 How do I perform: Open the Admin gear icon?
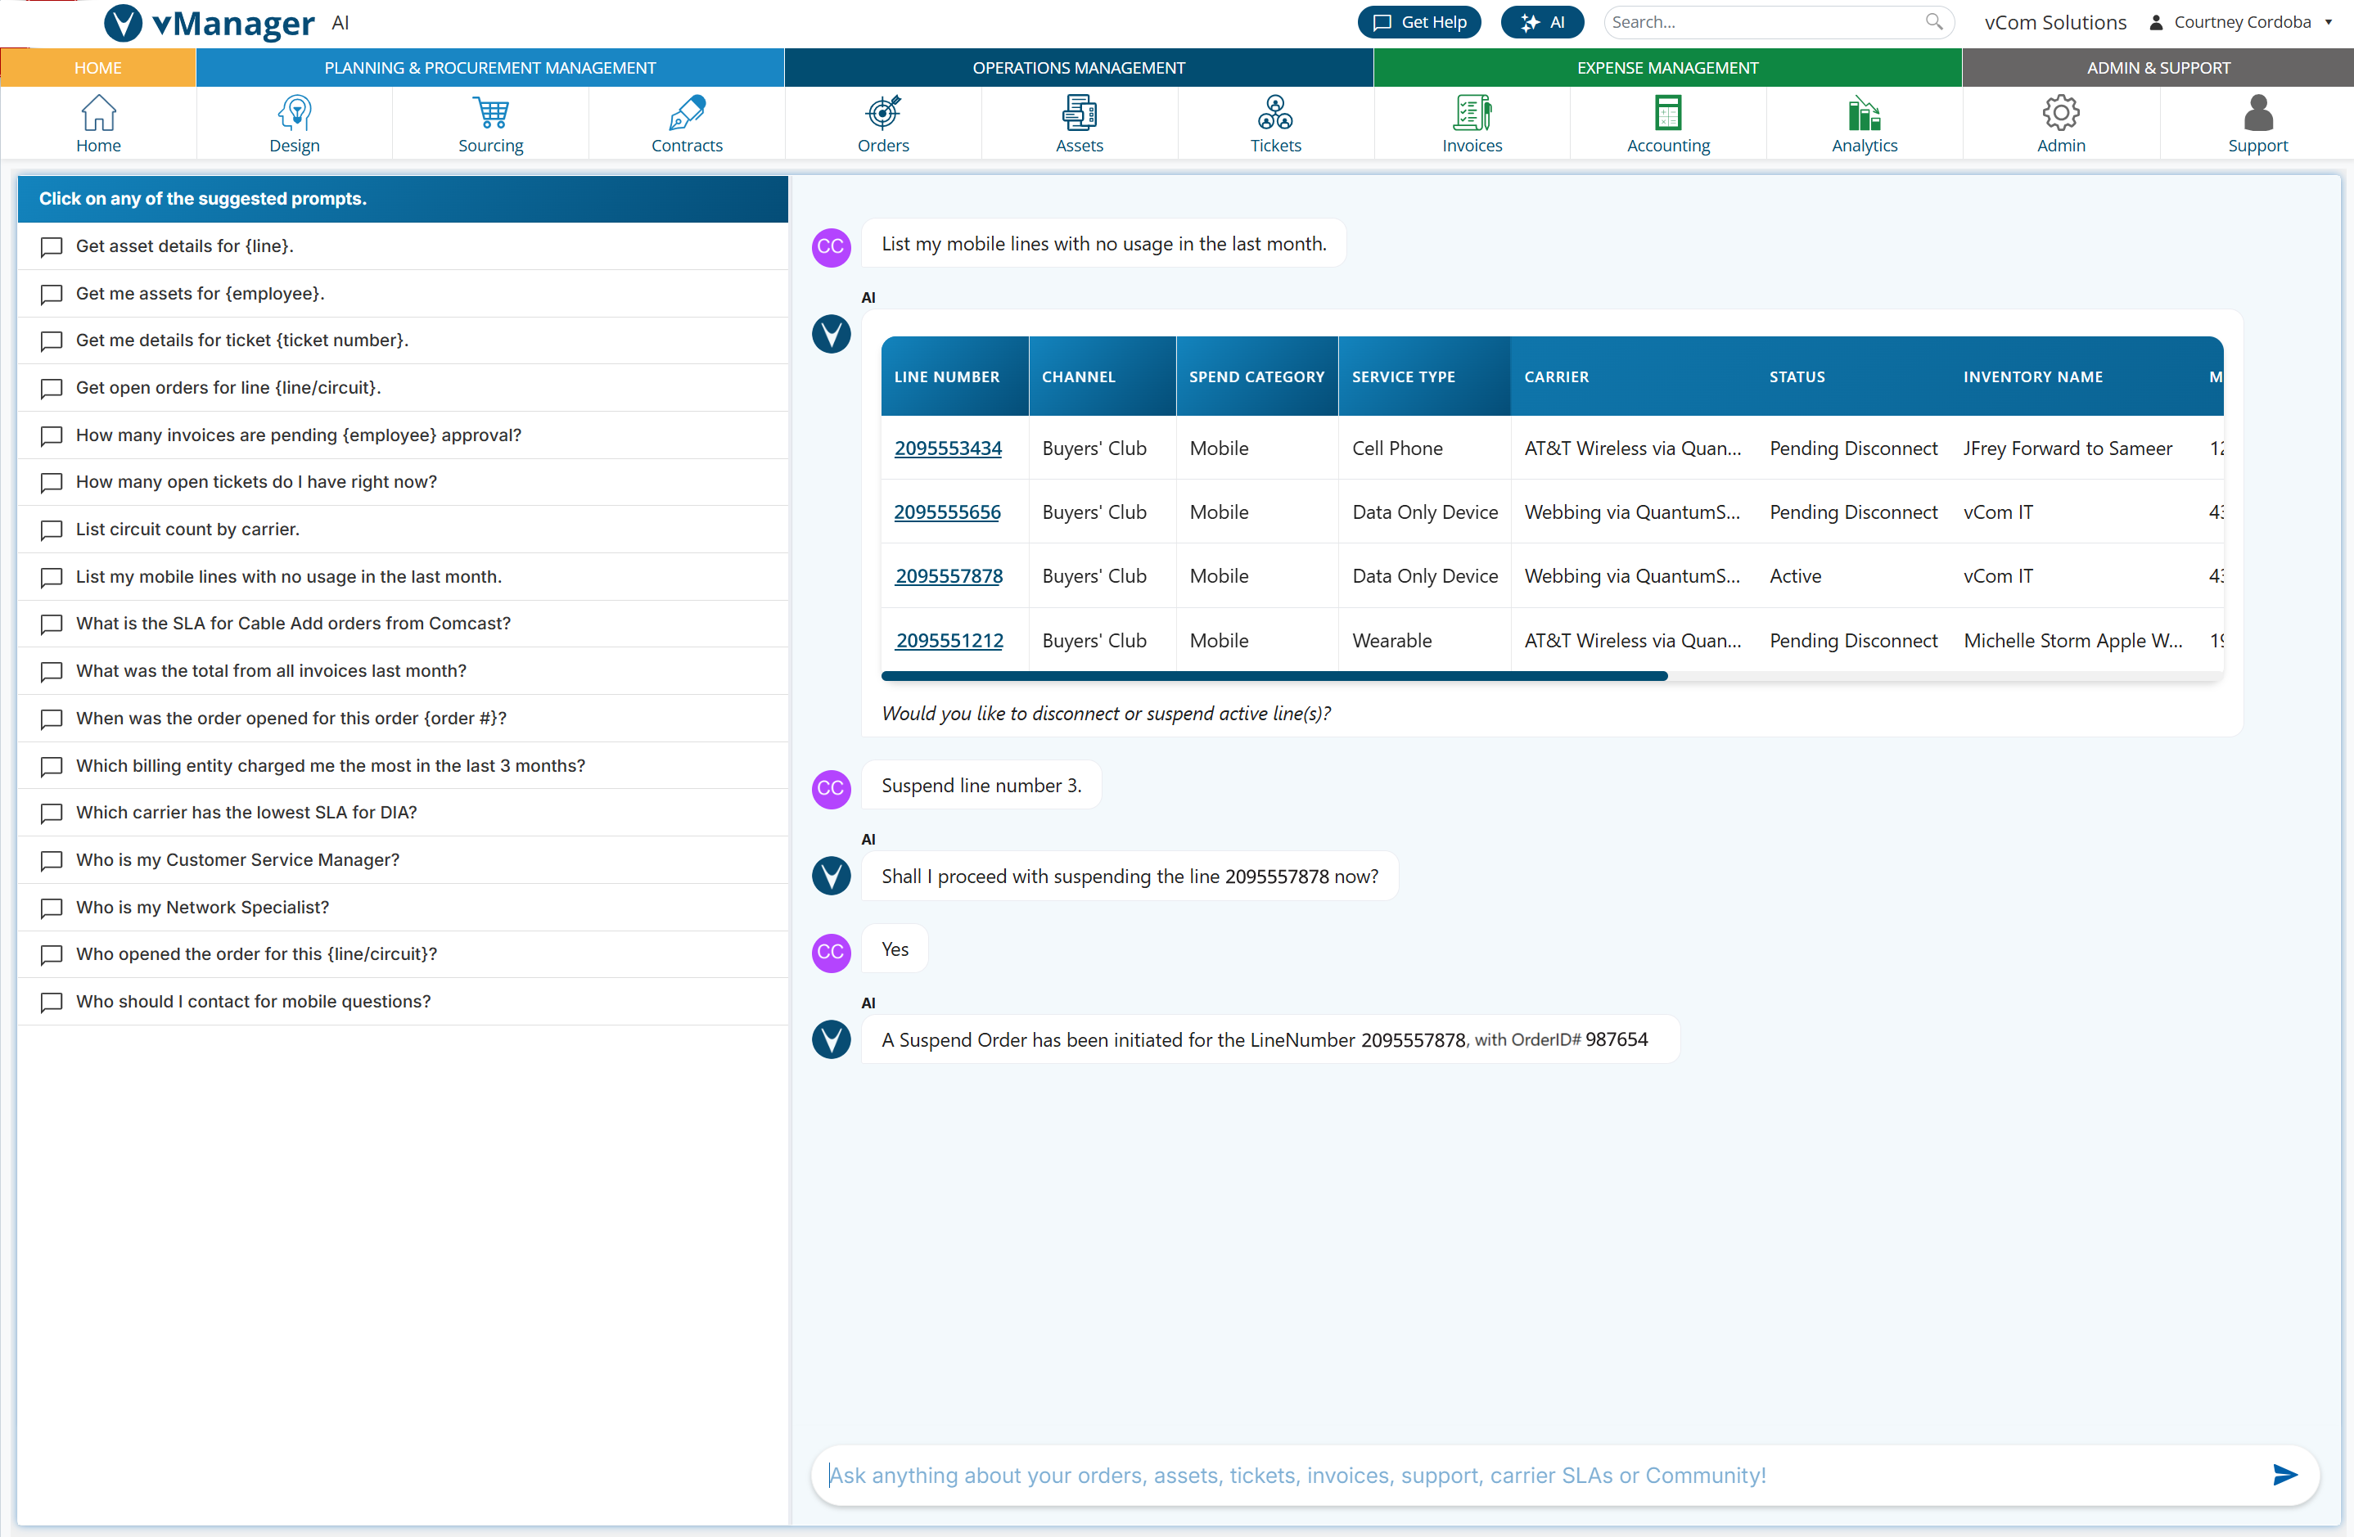(2060, 113)
